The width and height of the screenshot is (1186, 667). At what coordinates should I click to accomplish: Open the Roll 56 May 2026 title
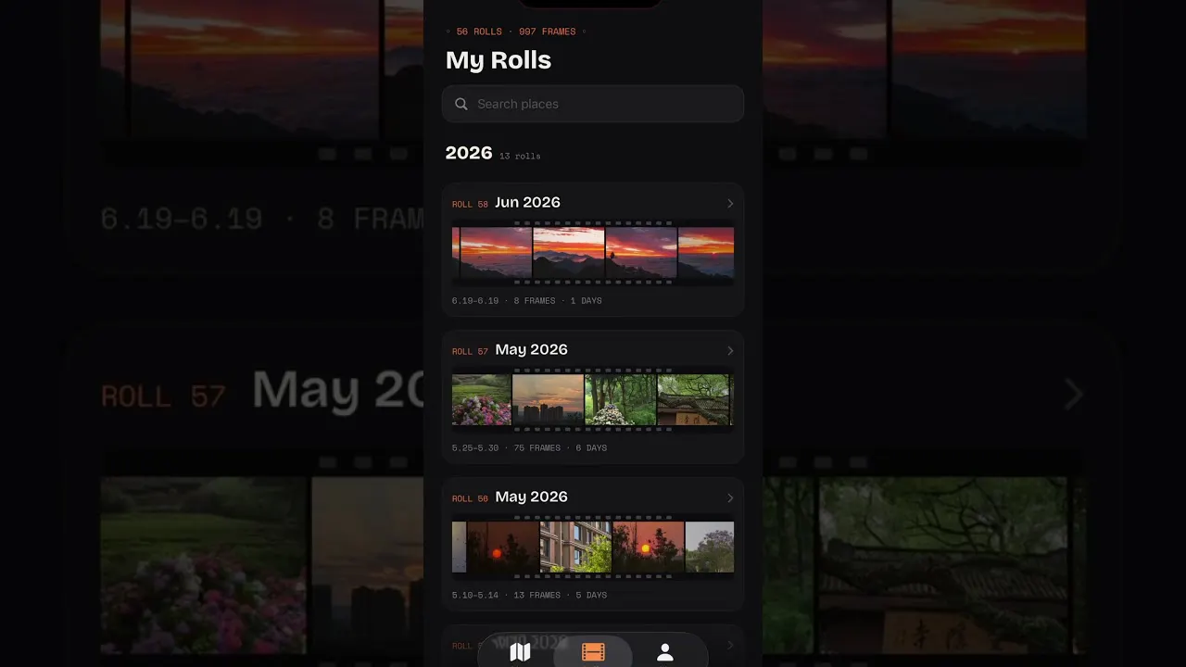[x=531, y=497]
